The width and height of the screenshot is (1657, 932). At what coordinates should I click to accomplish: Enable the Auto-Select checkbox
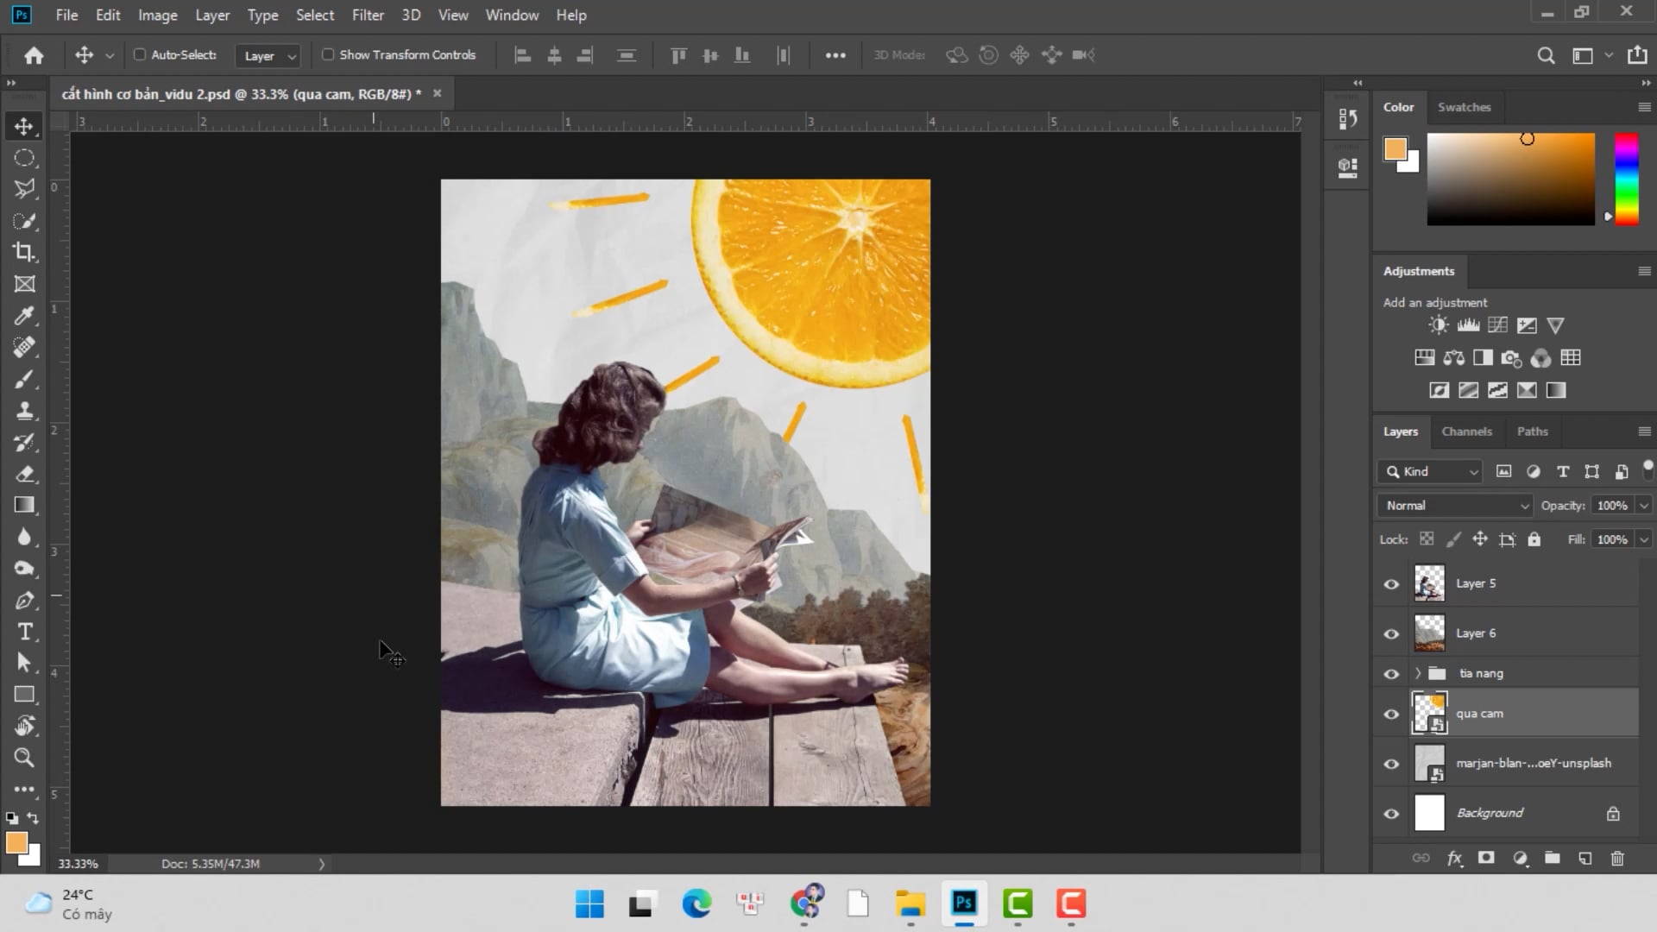[139, 54]
